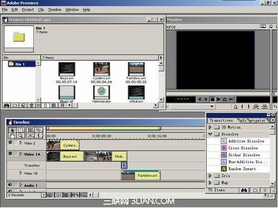This screenshot has width=278, height=208.
Task: Toggle eye visibility for Video 2 track
Action: (x=11, y=143)
